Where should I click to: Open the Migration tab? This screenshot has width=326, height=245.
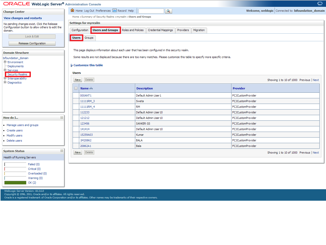[199, 30]
